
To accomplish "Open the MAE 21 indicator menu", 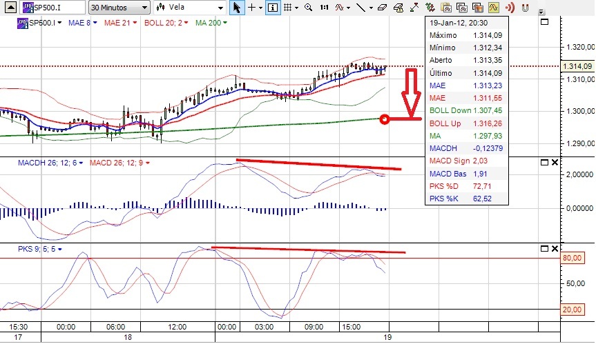I will click(120, 23).
